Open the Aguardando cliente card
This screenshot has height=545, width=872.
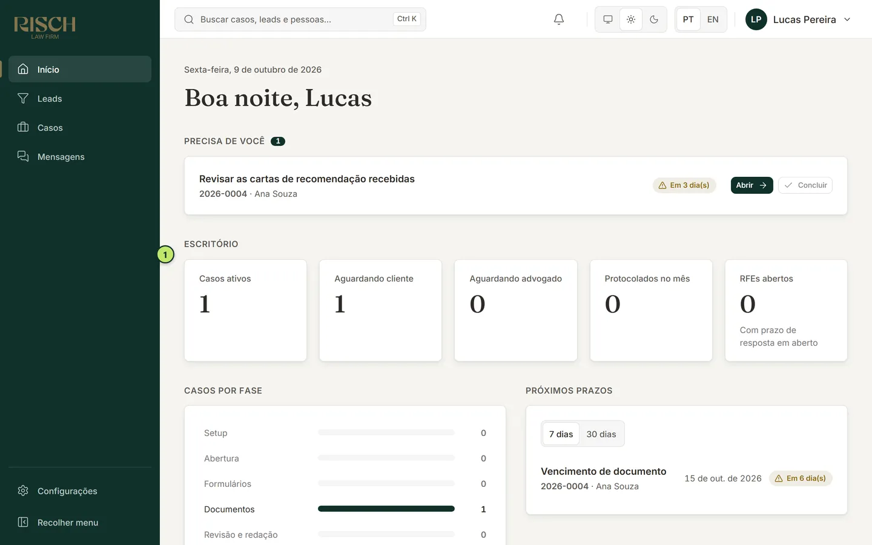click(x=380, y=311)
